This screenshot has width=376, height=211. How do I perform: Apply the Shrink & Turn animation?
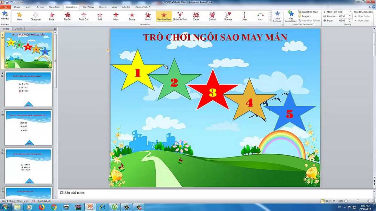click(x=180, y=16)
